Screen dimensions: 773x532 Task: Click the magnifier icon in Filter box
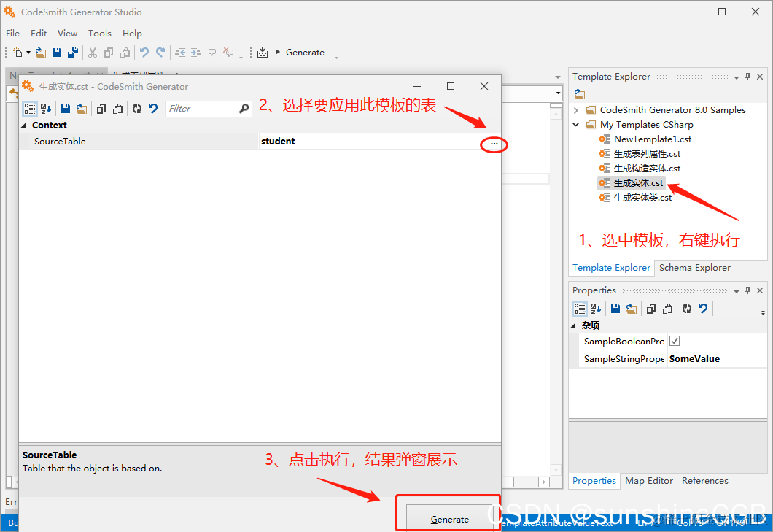coord(244,109)
